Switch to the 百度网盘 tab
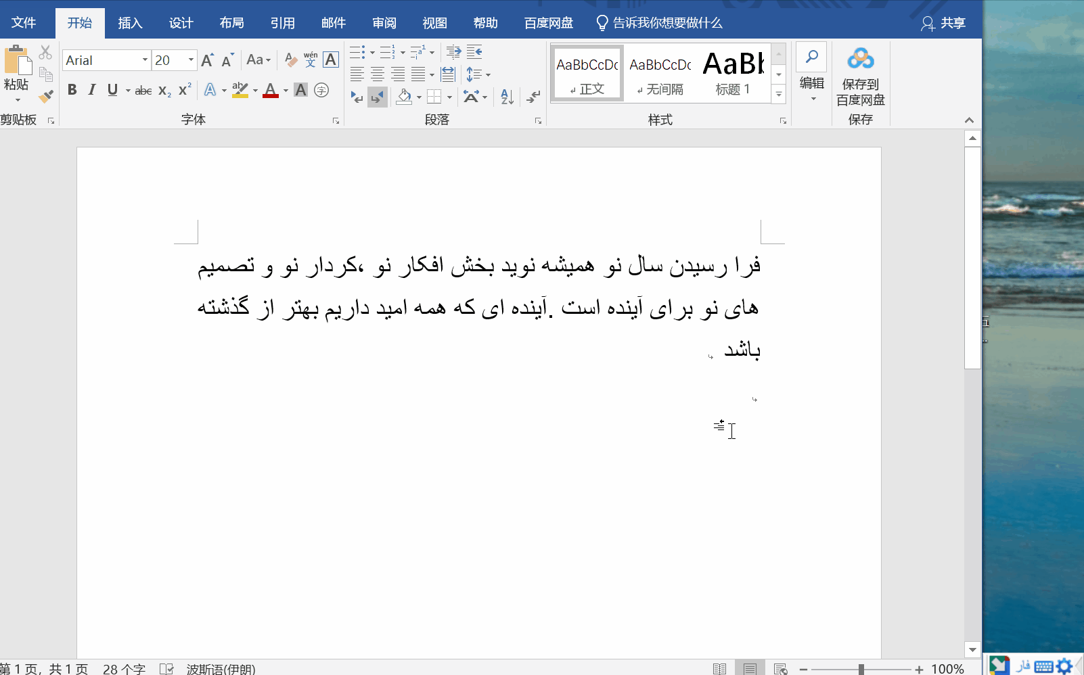 click(x=549, y=23)
